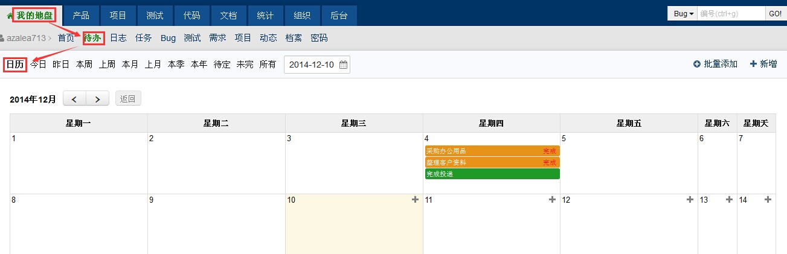Open the green 完成投递 todo item
This screenshot has height=254, width=787.
coord(492,174)
